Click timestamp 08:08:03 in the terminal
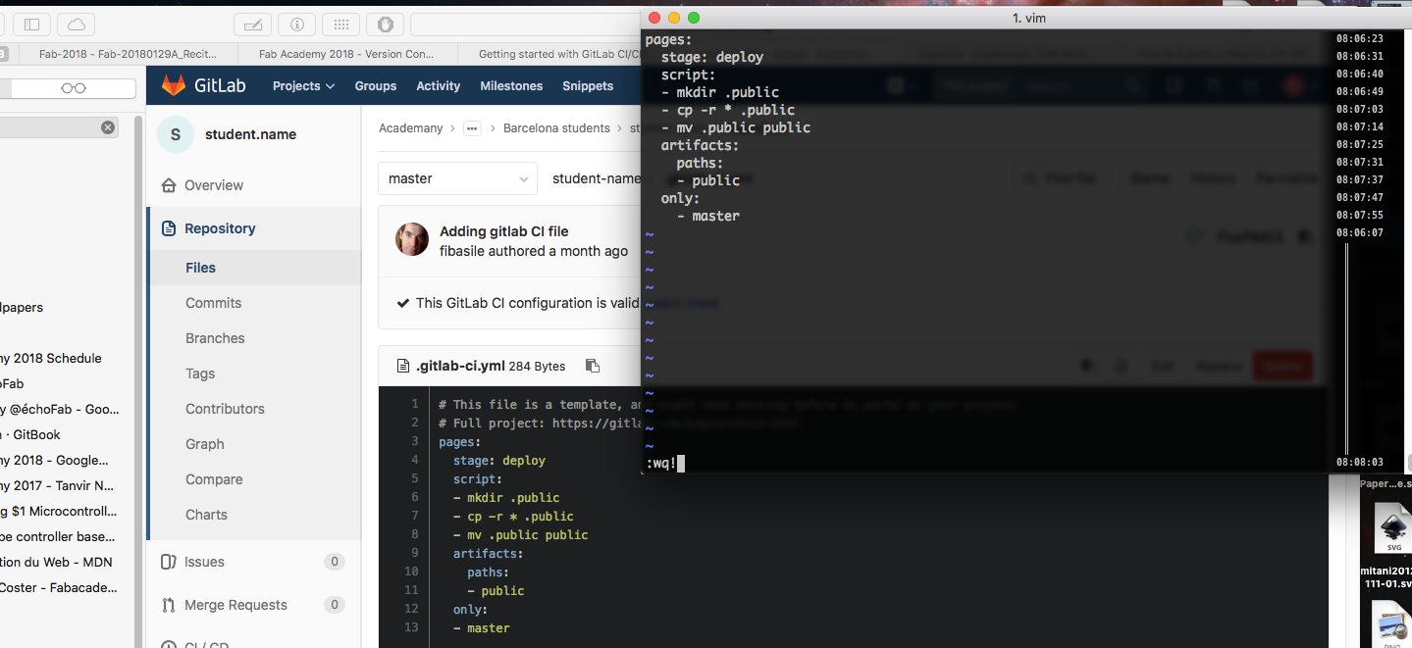This screenshot has width=1412, height=648. [1359, 461]
